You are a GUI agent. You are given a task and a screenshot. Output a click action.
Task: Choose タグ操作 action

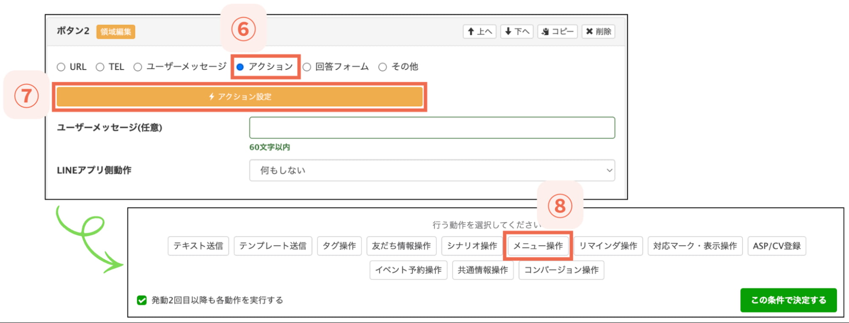pyautogui.click(x=339, y=246)
